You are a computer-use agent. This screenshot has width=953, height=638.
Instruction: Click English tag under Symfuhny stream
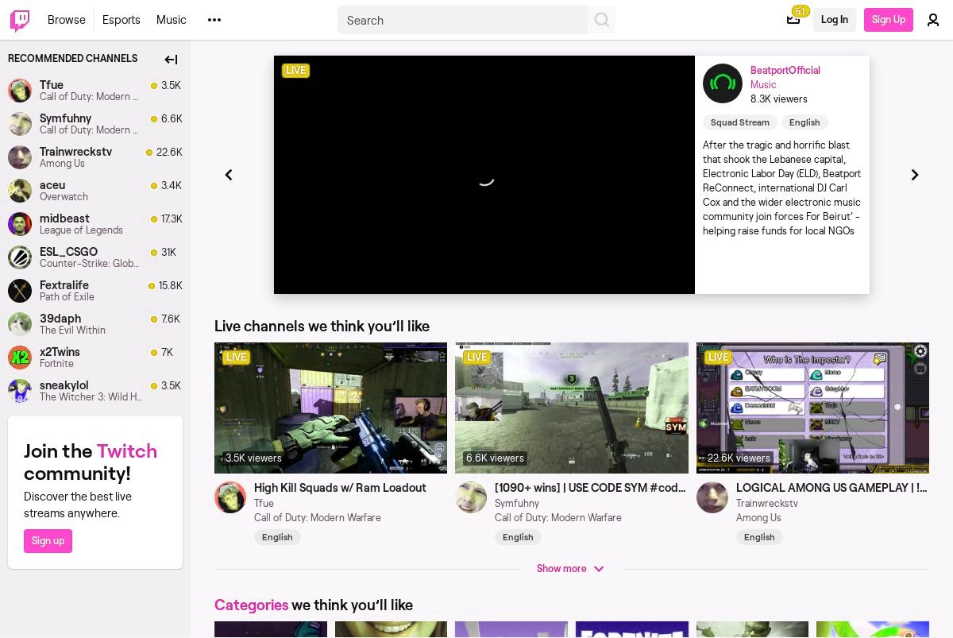coord(518,537)
